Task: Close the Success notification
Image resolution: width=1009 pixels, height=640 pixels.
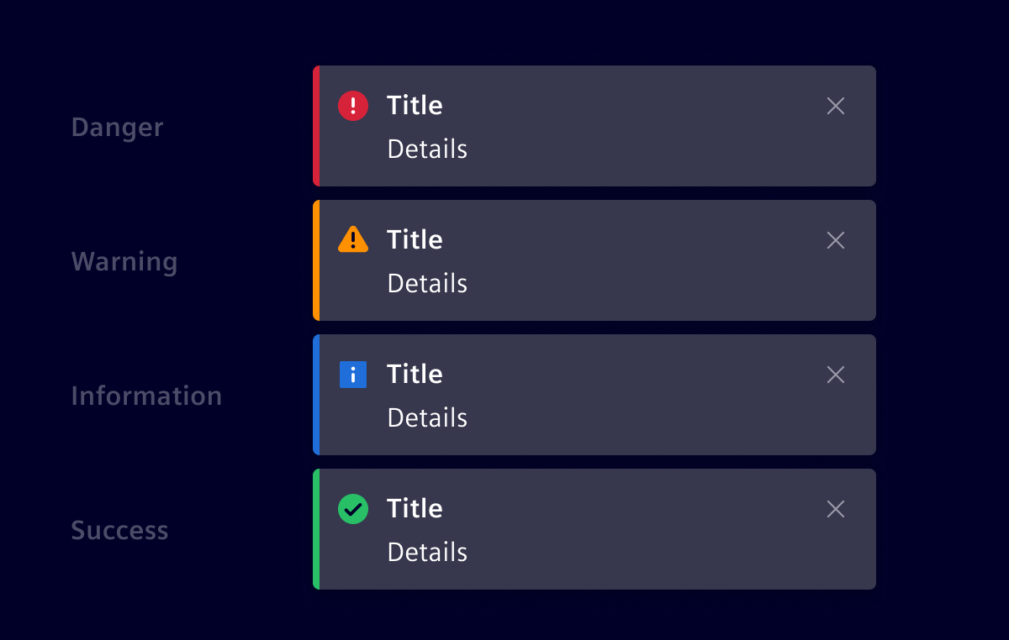Action: click(x=836, y=509)
